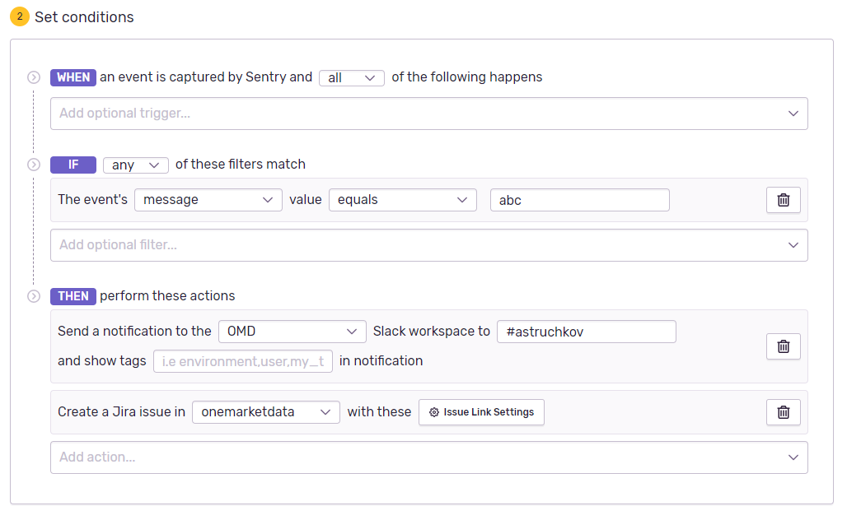Click the Issue Link Settings button
Viewport: 847px width, 520px height.
(481, 412)
